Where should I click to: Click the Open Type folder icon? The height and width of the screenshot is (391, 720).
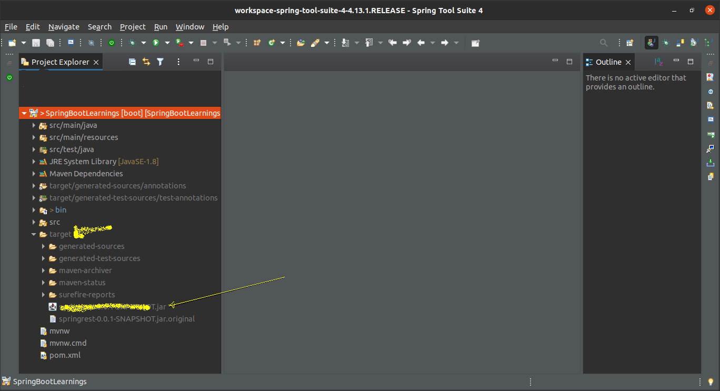pyautogui.click(x=301, y=43)
